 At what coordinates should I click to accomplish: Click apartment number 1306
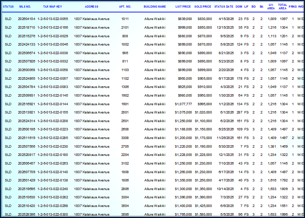click(x=125, y=87)
